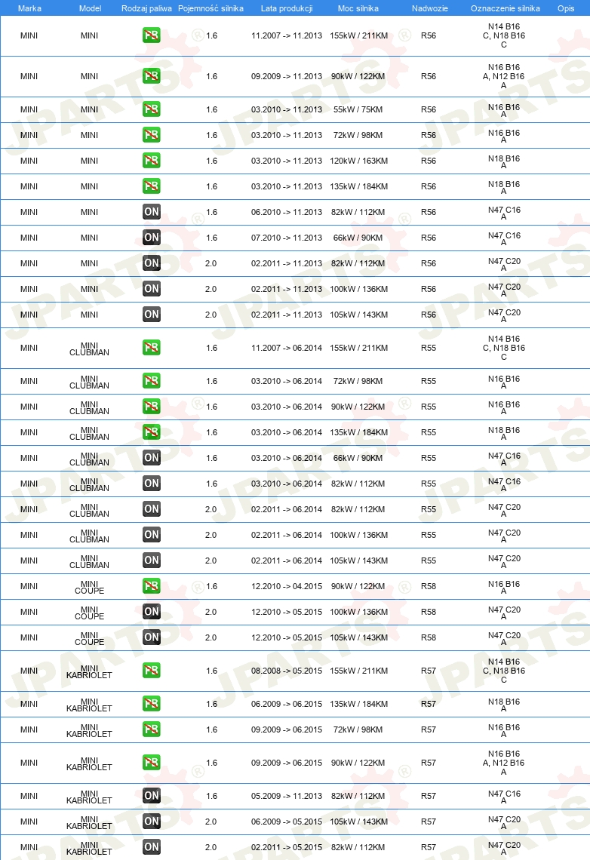Click the '11.2007 -> 06.2014' production years cell

pyautogui.click(x=287, y=348)
